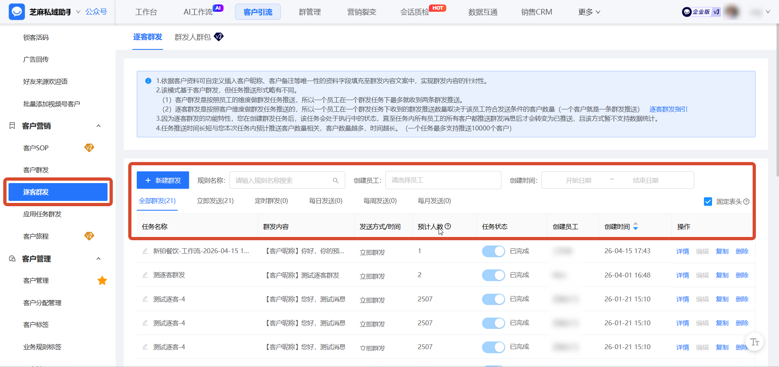Screen dimensions: 779x367
Task: Open 客户标签 in sidebar
Action: pos(36,324)
